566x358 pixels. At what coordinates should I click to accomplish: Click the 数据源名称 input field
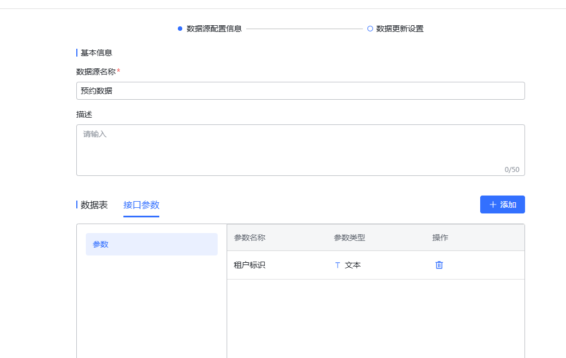[300, 91]
